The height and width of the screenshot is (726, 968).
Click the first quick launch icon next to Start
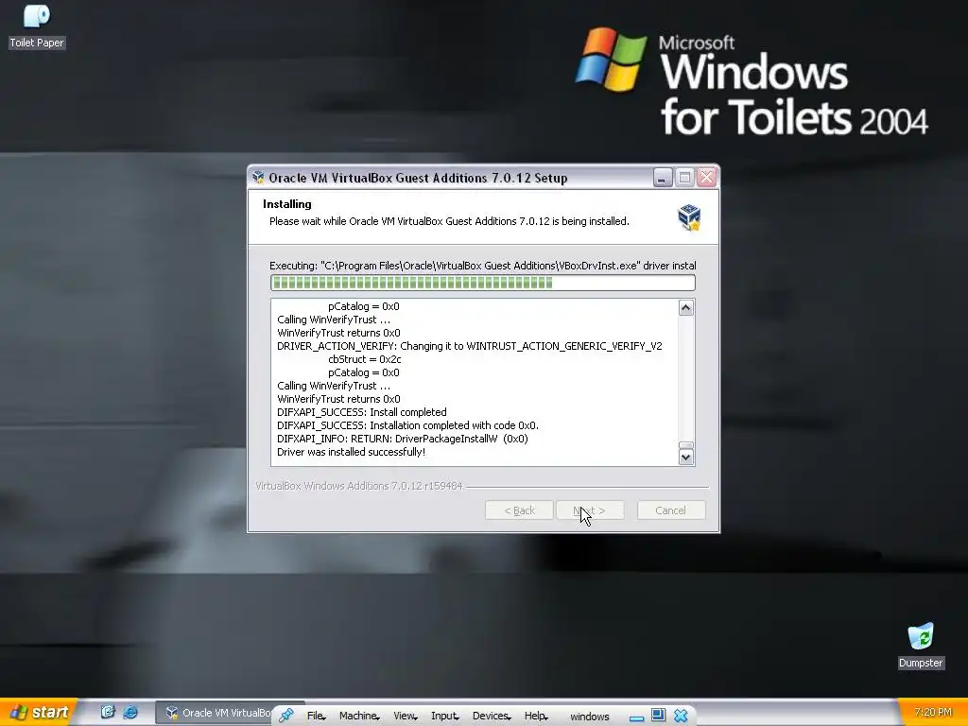pos(108,712)
